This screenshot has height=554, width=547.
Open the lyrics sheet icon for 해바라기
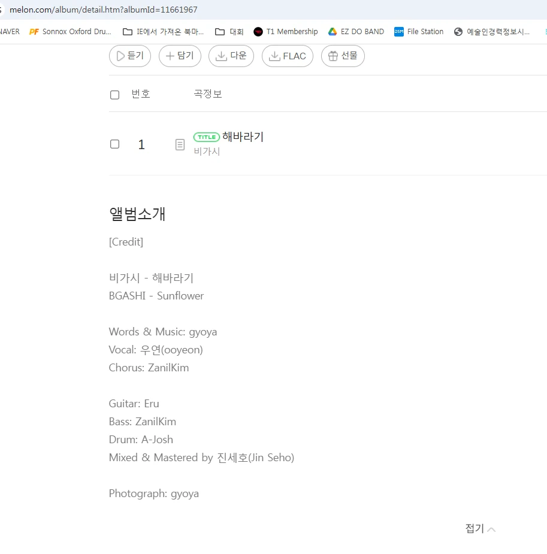(x=180, y=144)
